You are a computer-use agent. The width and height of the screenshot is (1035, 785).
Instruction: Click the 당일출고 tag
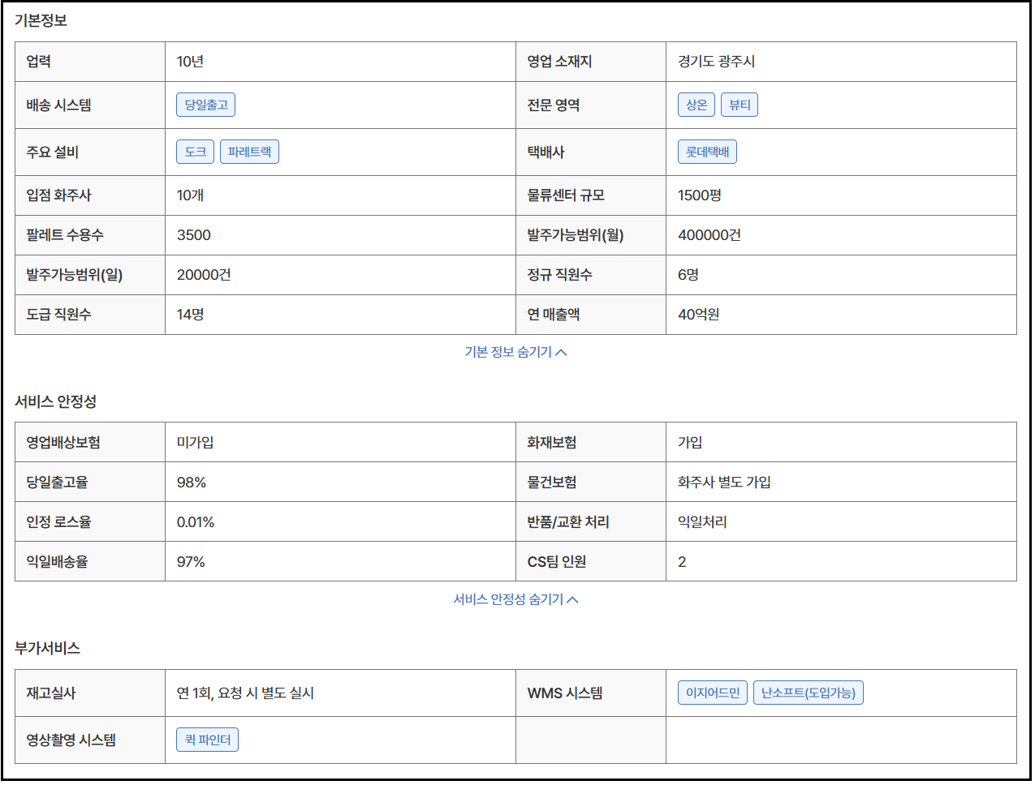[206, 105]
